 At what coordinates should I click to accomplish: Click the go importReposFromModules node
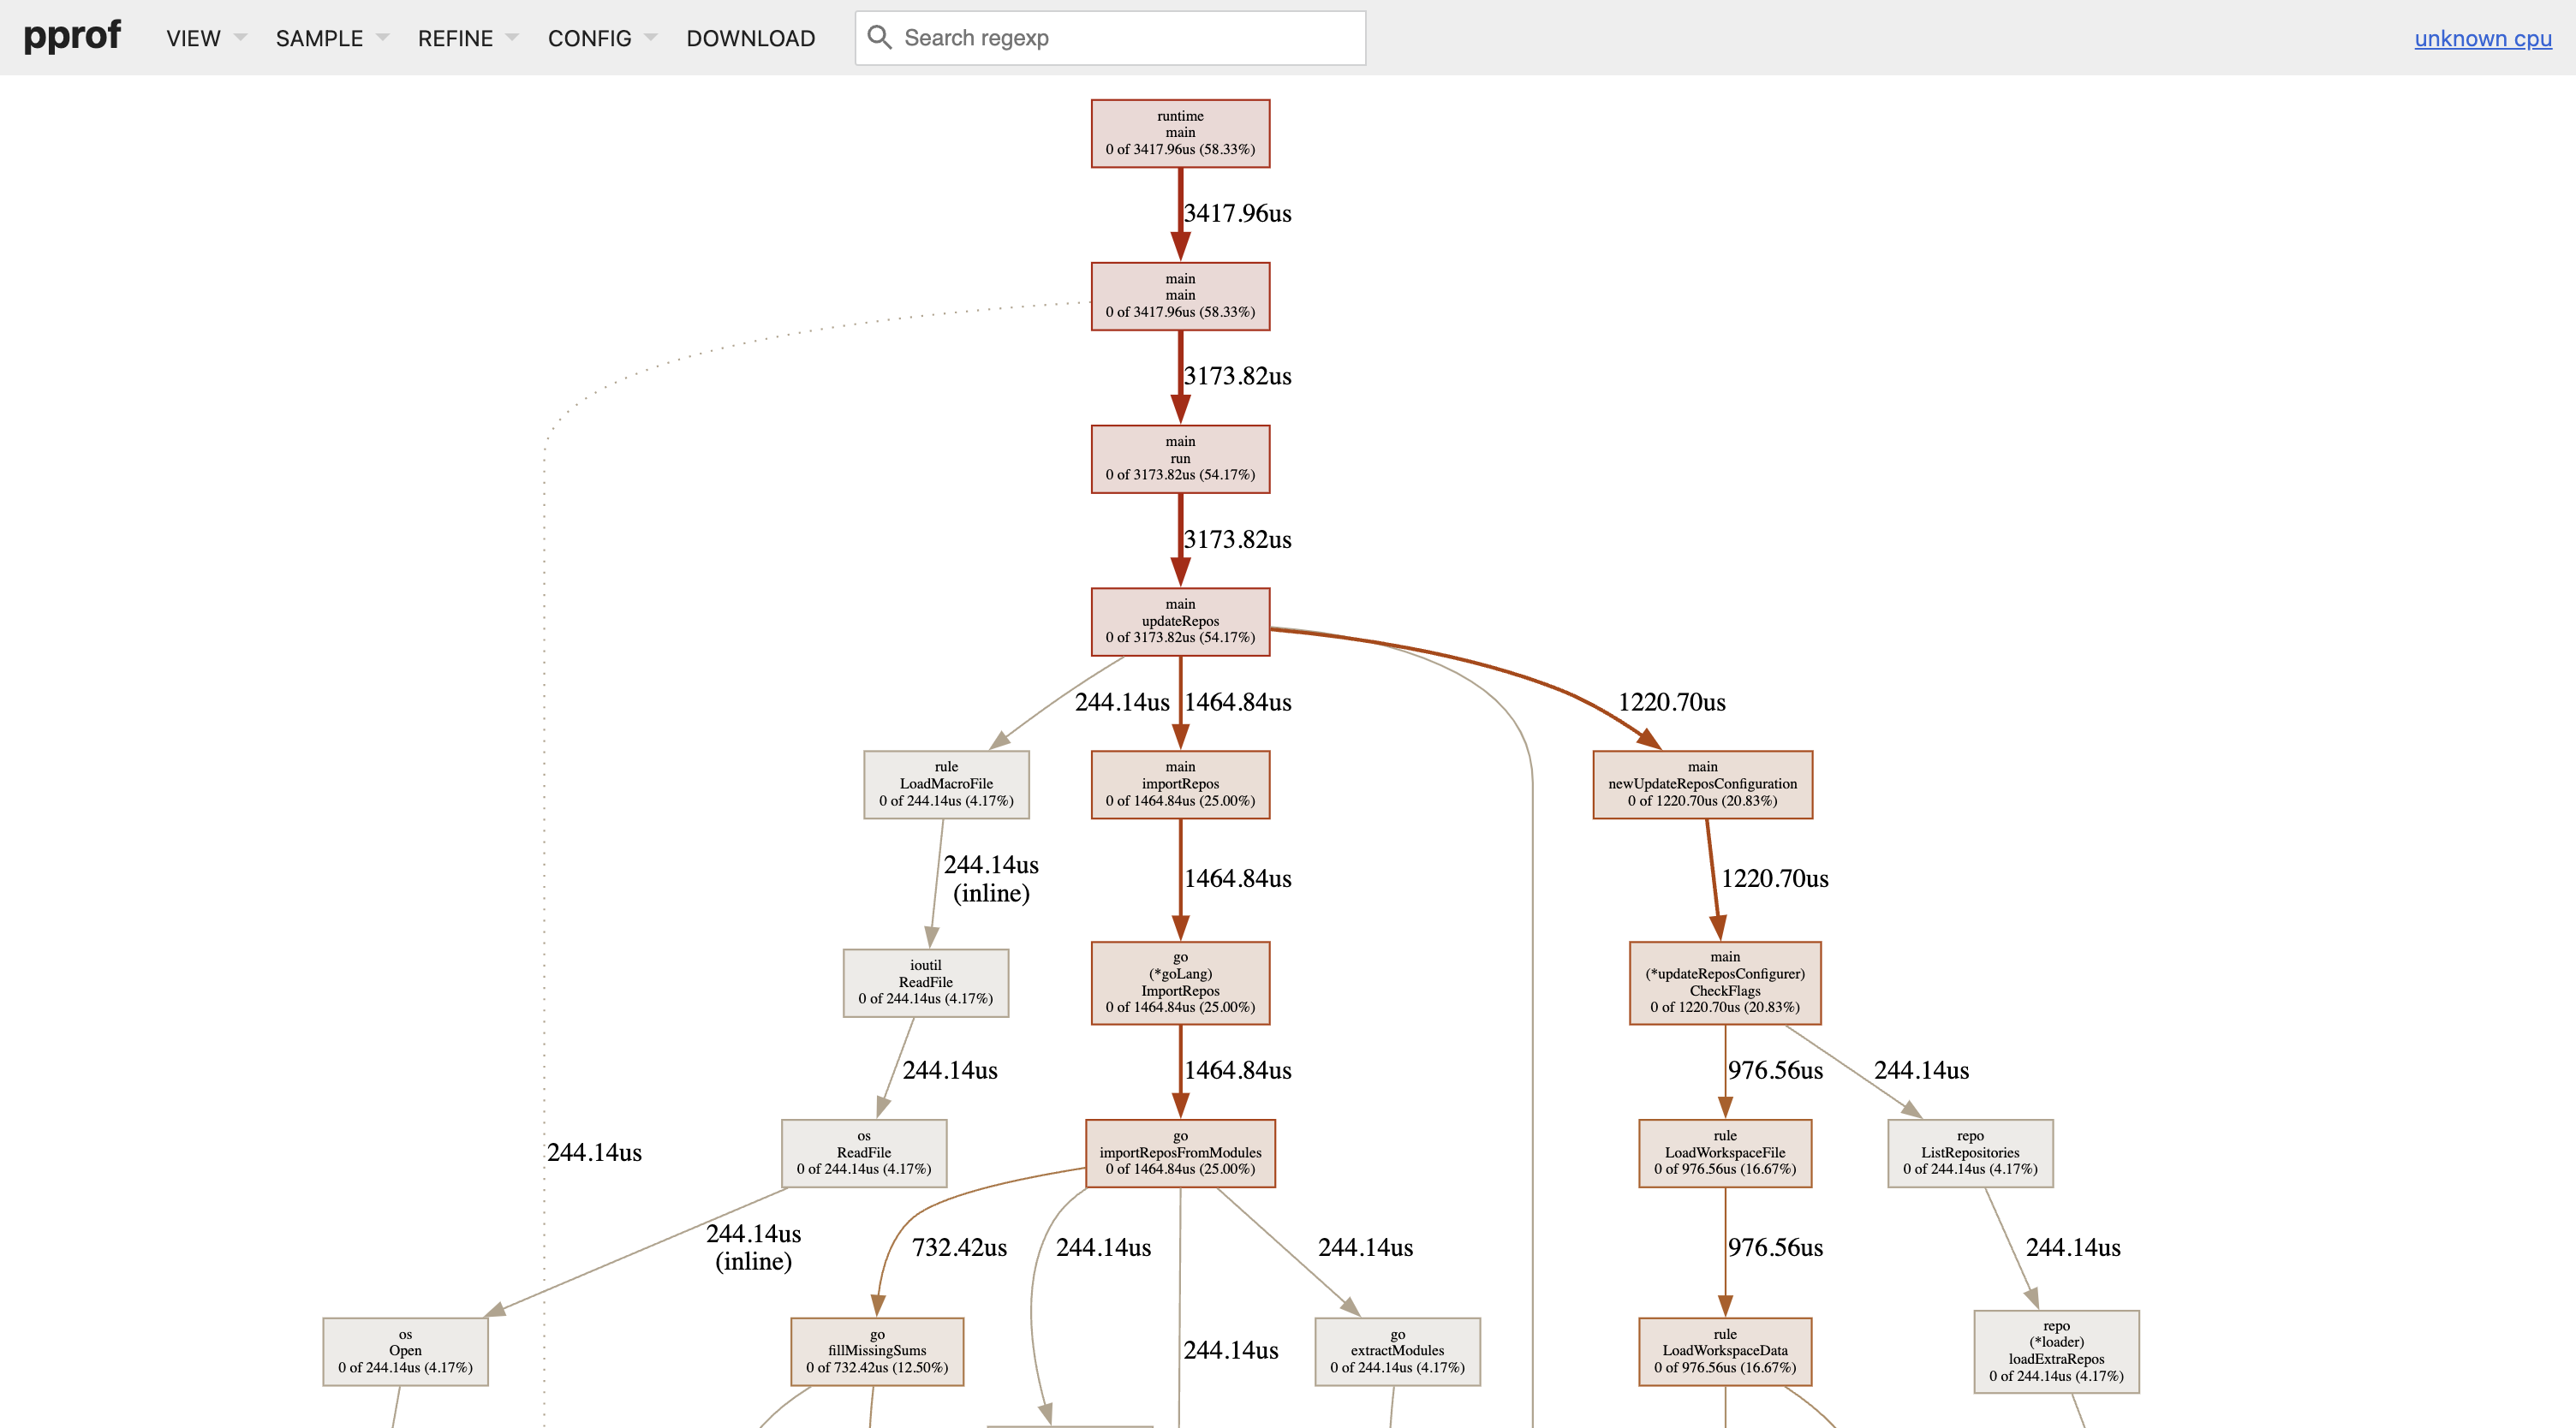coord(1180,1152)
